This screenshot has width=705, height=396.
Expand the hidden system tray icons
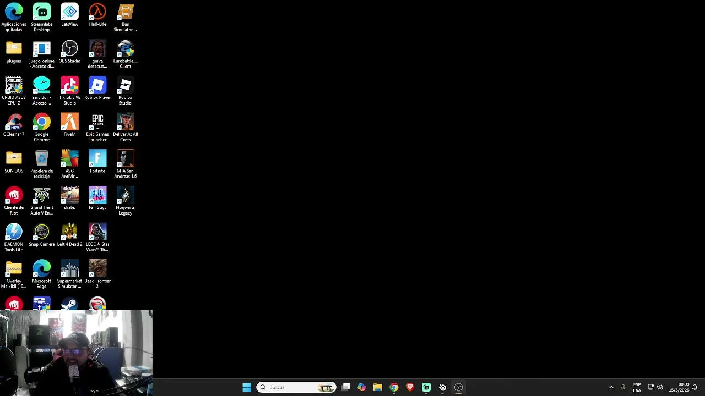611,387
